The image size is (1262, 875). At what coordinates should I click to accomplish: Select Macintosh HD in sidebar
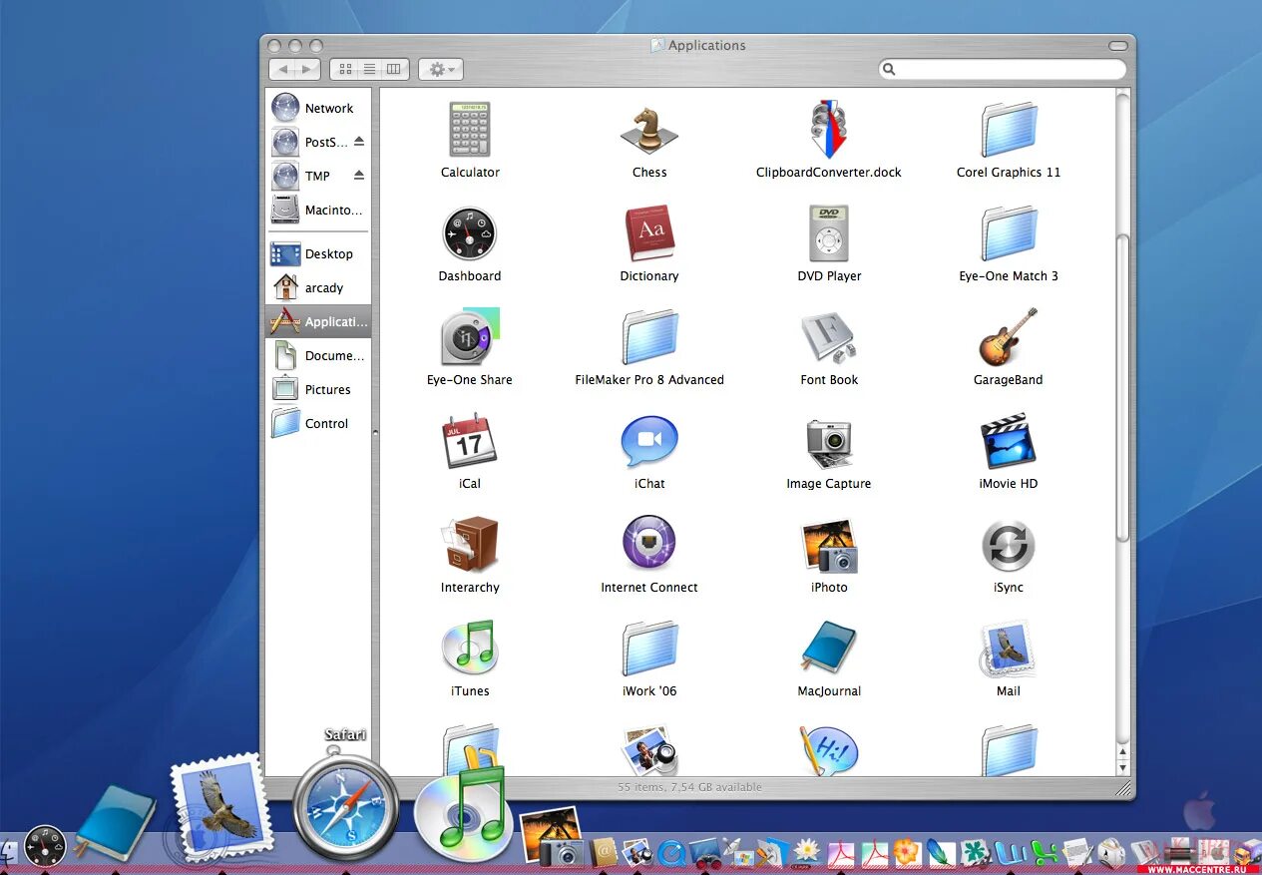coord(318,210)
